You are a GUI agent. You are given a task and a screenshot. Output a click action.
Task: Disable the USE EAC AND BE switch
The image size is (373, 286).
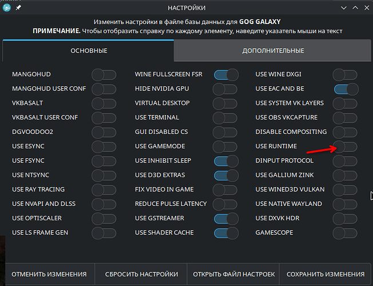click(346, 89)
